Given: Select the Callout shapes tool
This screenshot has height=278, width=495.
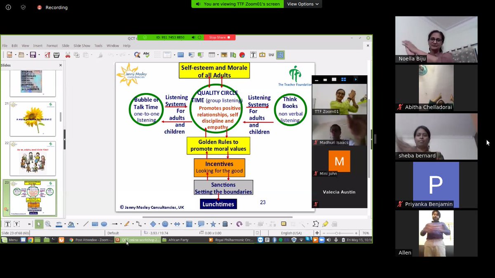Looking at the screenshot, I should click(x=201, y=224).
